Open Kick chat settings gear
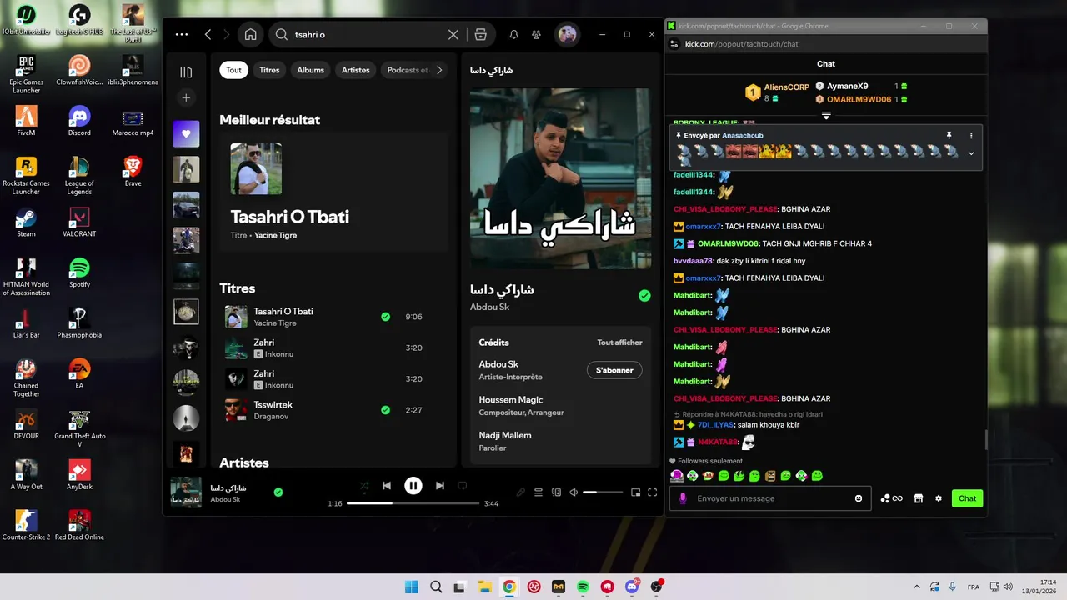1067x600 pixels. (x=939, y=498)
